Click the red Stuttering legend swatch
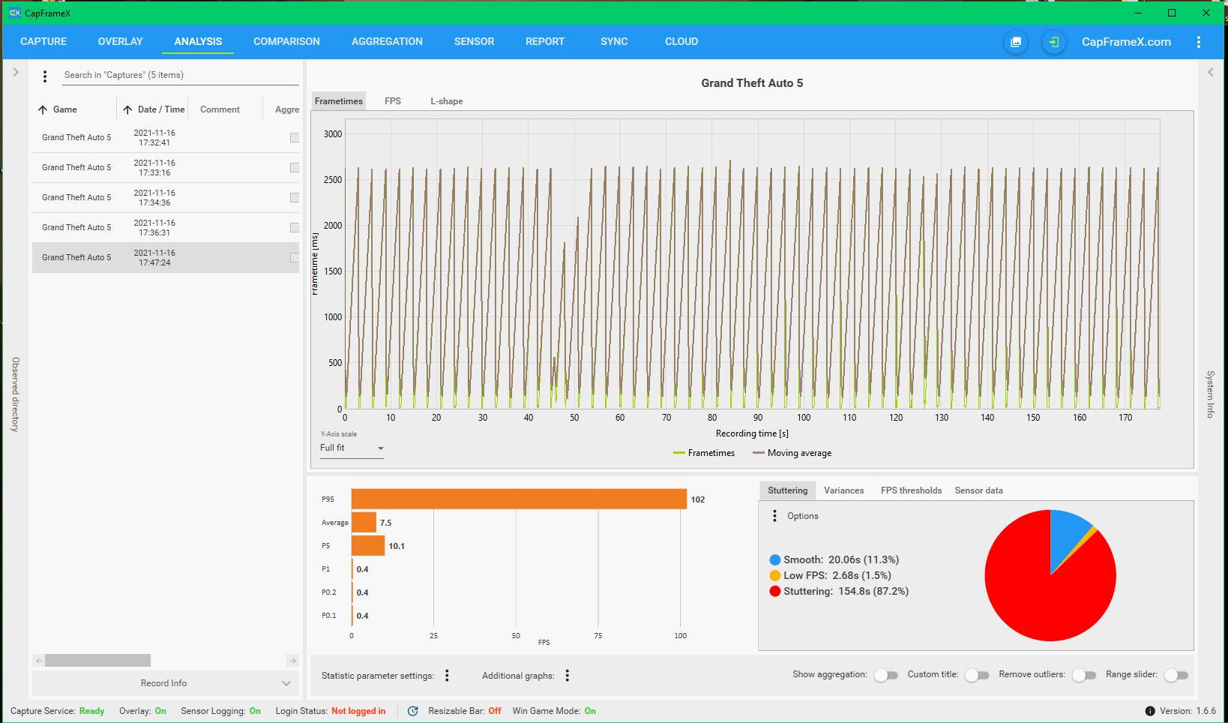 (x=775, y=592)
